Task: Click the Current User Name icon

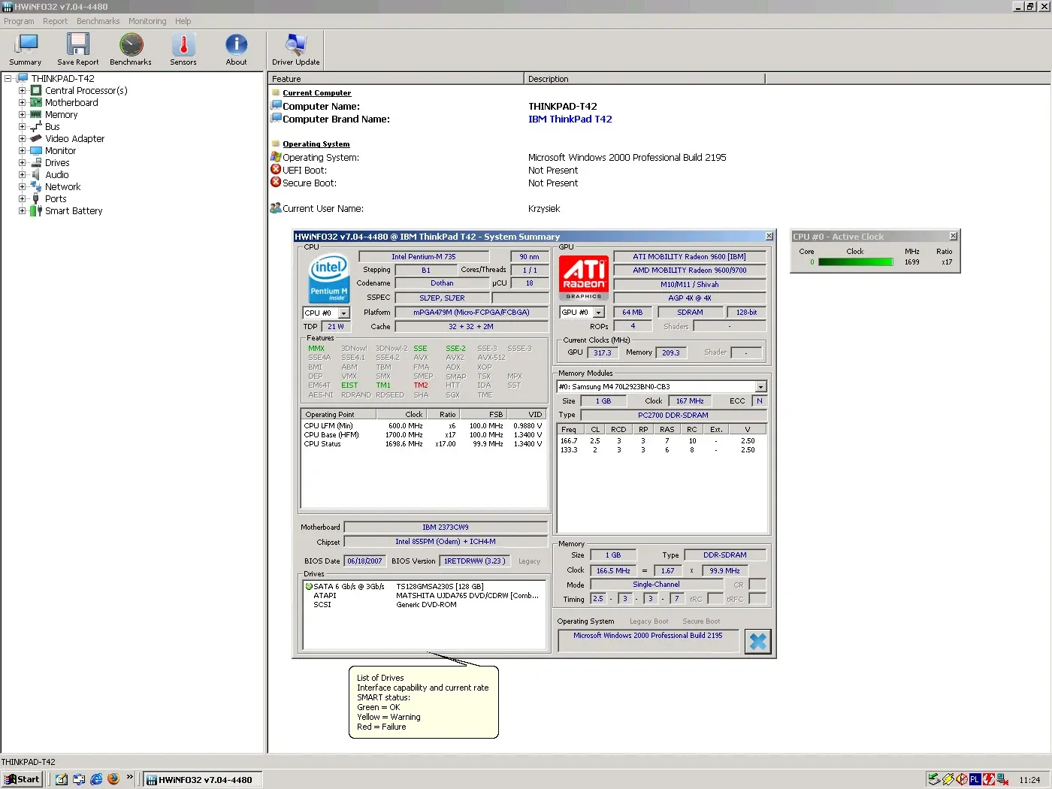Action: [x=276, y=208]
